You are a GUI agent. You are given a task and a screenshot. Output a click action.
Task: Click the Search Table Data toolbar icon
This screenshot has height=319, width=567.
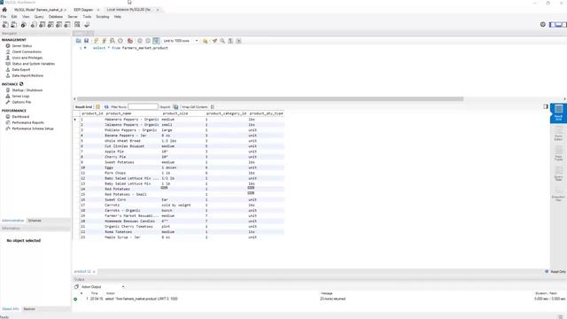pos(77,25)
